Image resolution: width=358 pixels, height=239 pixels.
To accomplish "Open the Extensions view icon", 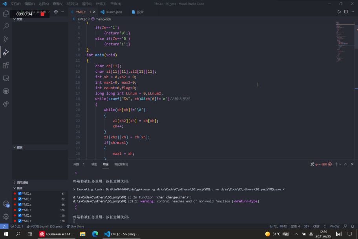I will [x=6, y=65].
